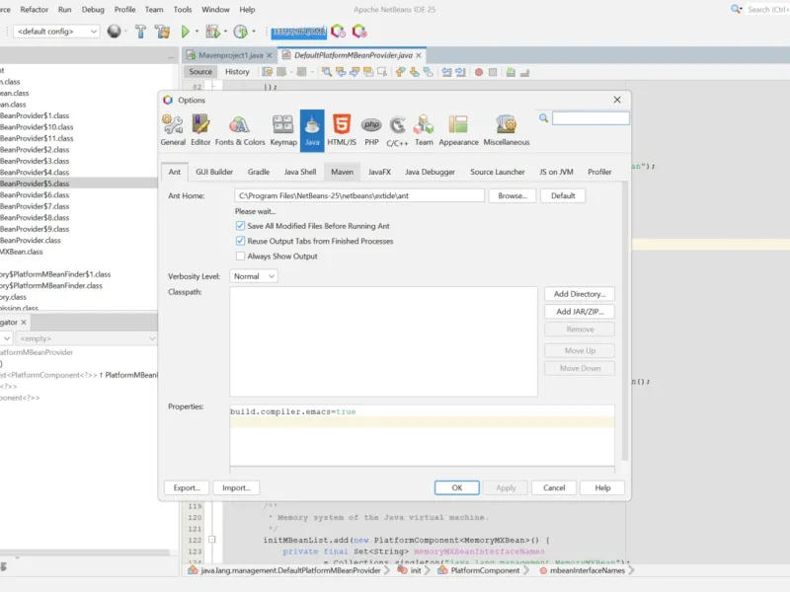This screenshot has width=790, height=592.
Task: Click the magnifier icon in the editor toolbar
Action: [x=327, y=72]
